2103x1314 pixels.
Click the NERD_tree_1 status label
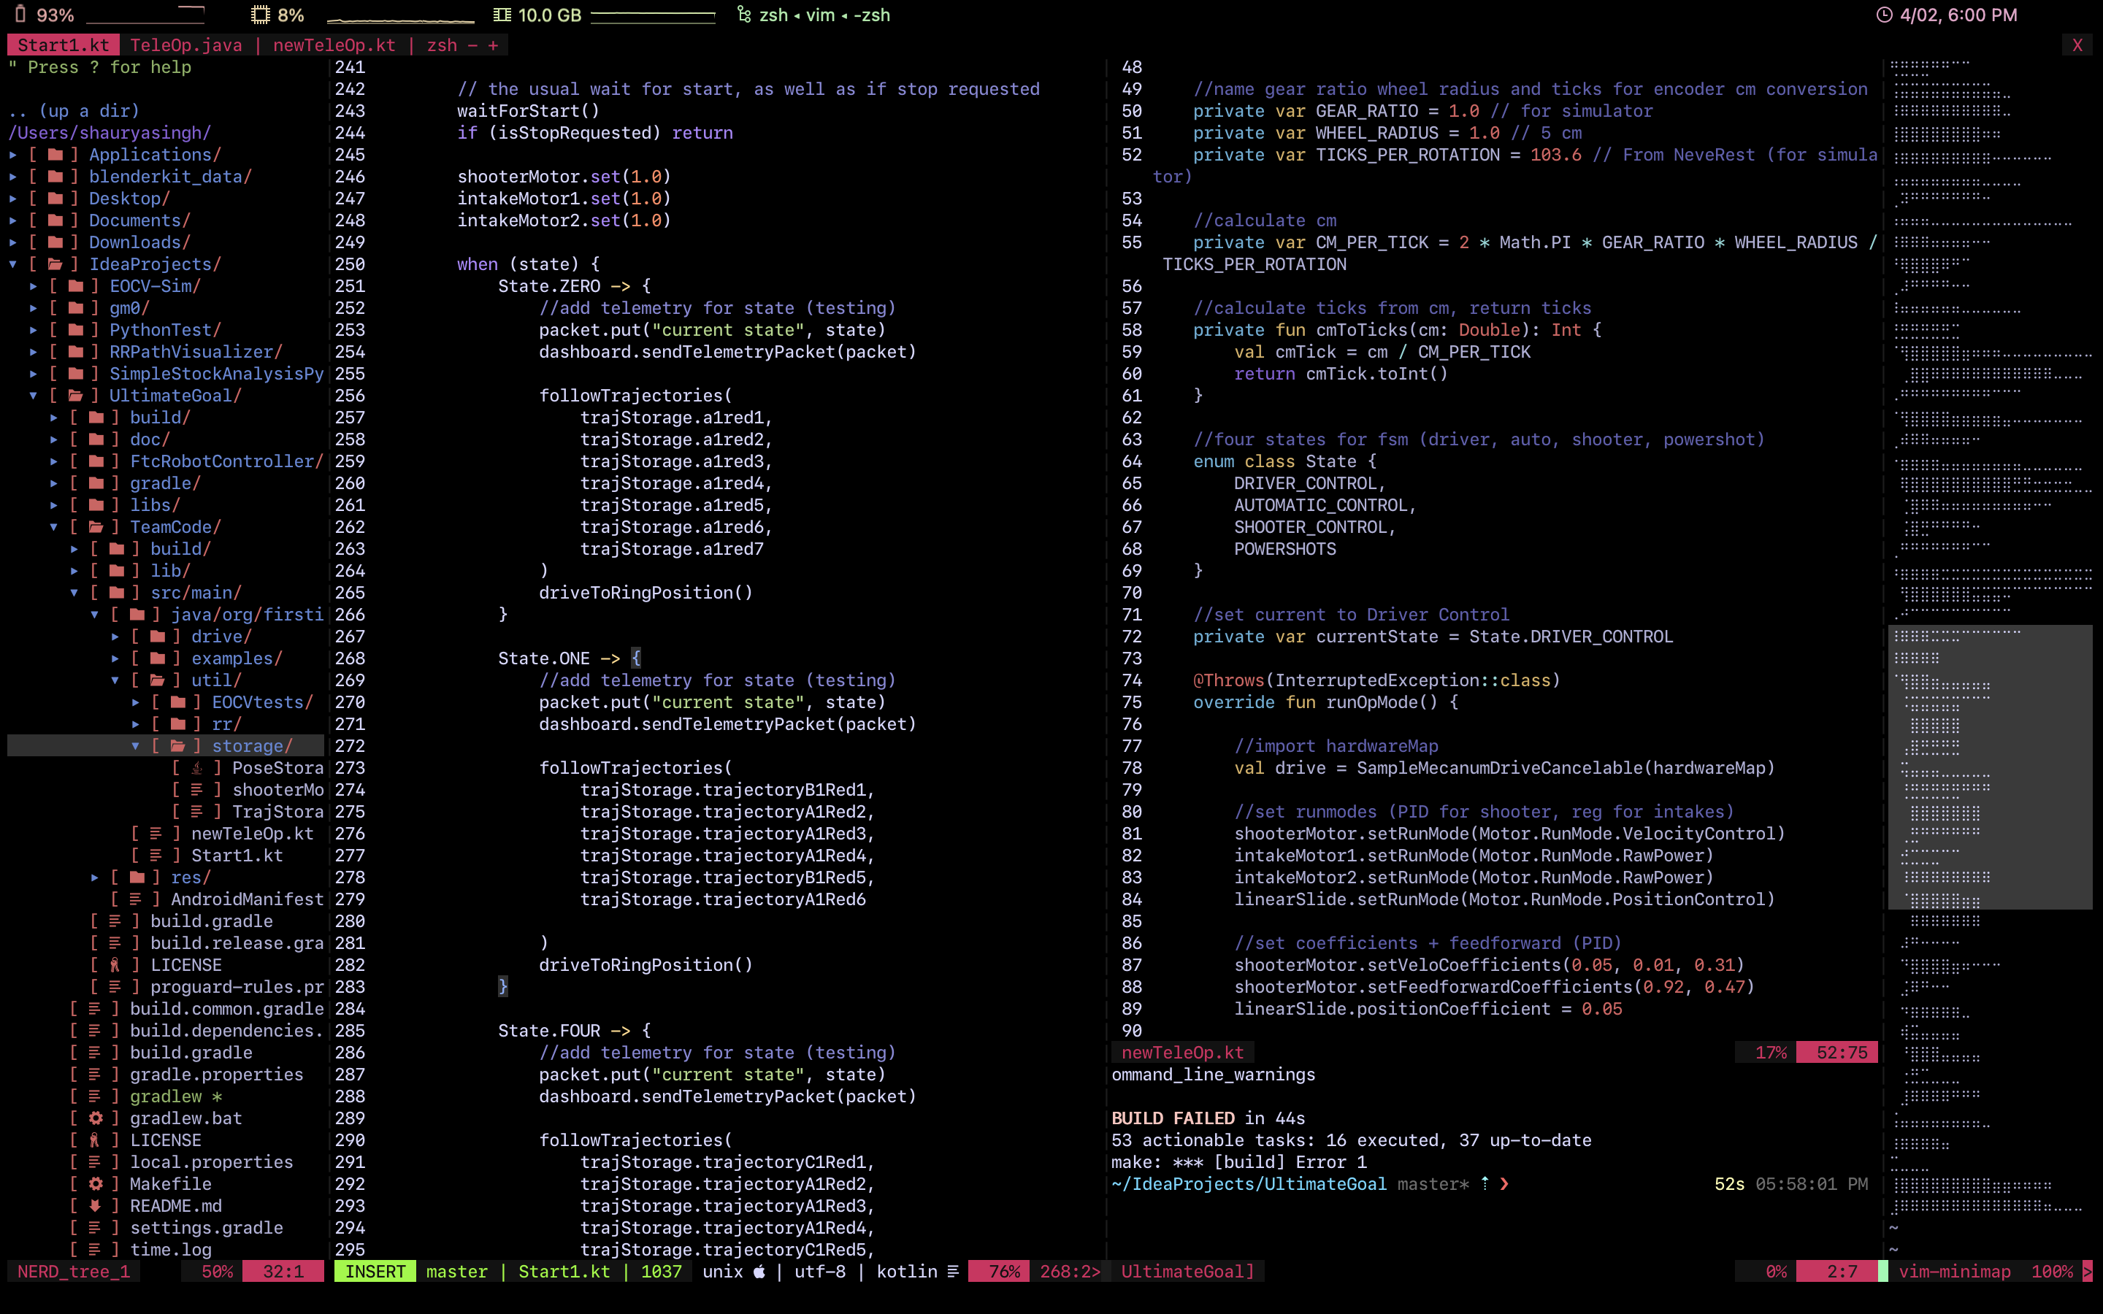[73, 1272]
